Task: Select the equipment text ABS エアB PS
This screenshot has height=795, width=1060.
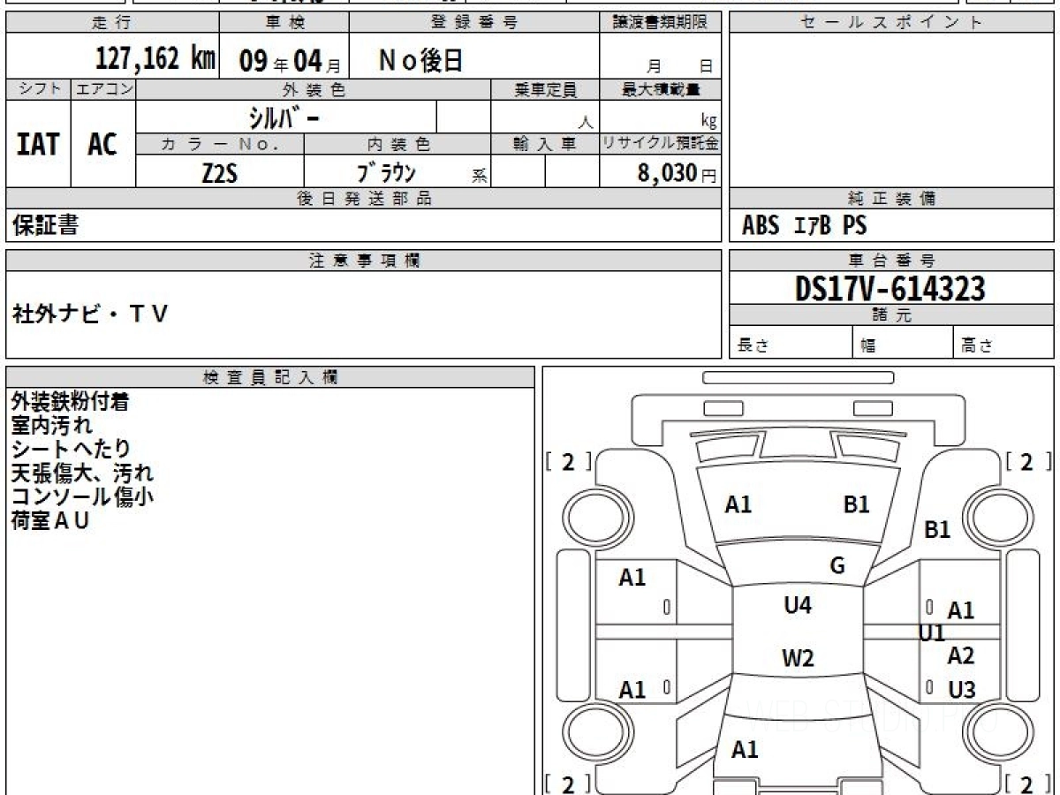Action: pyautogui.click(x=804, y=226)
